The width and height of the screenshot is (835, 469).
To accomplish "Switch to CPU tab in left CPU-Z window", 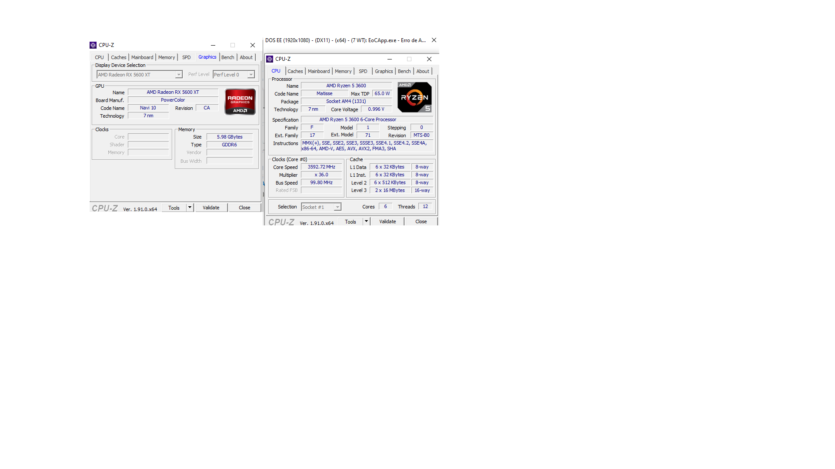I will [100, 57].
